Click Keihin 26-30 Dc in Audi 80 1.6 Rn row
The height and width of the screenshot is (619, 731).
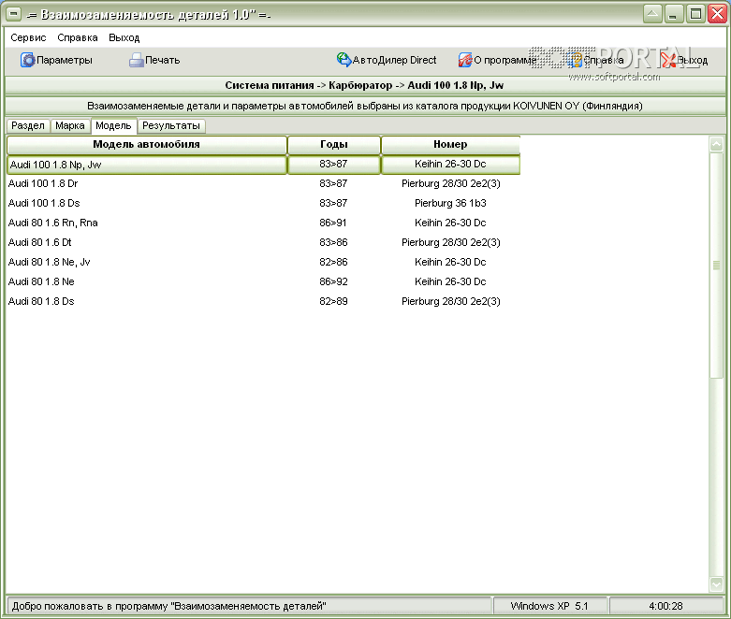(x=450, y=223)
